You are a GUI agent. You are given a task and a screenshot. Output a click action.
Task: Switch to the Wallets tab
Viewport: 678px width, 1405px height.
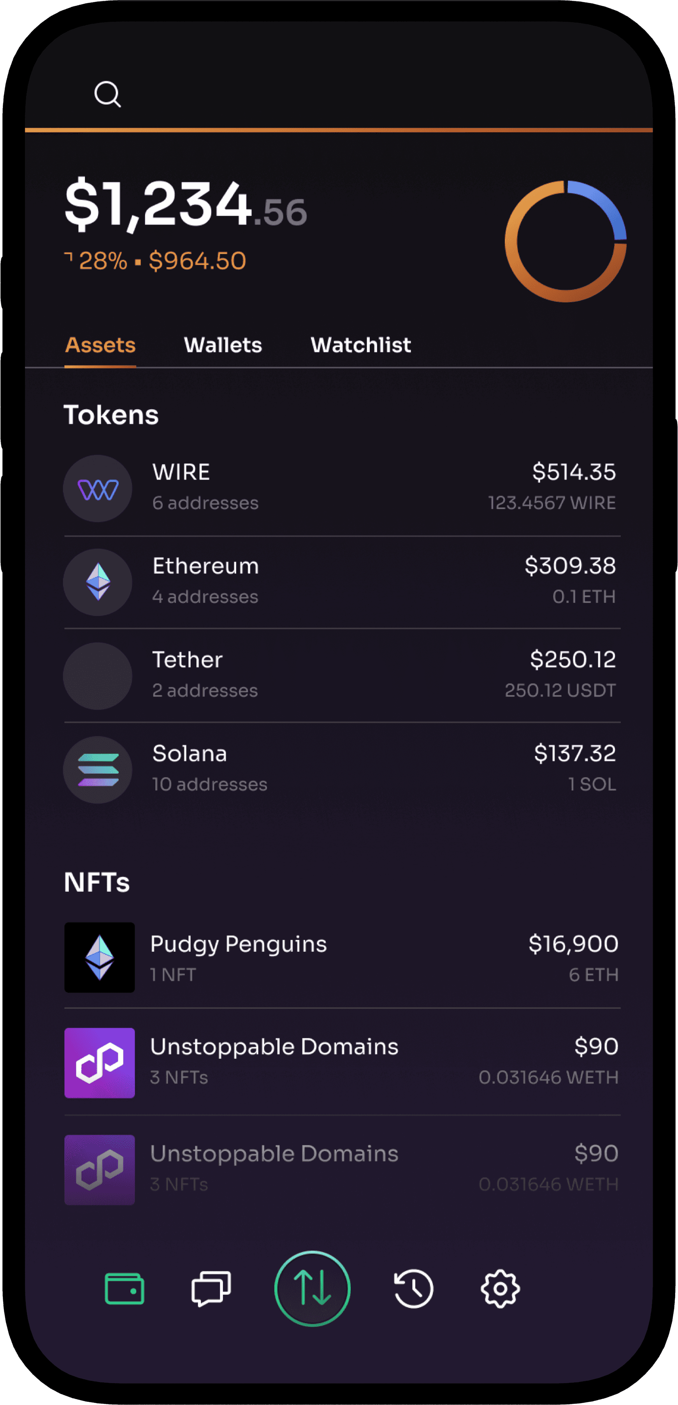click(223, 345)
